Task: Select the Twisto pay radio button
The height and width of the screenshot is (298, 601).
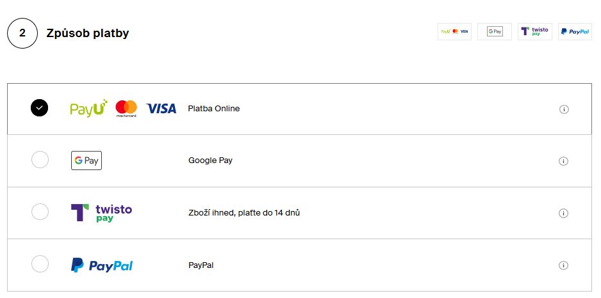Action: (40, 212)
